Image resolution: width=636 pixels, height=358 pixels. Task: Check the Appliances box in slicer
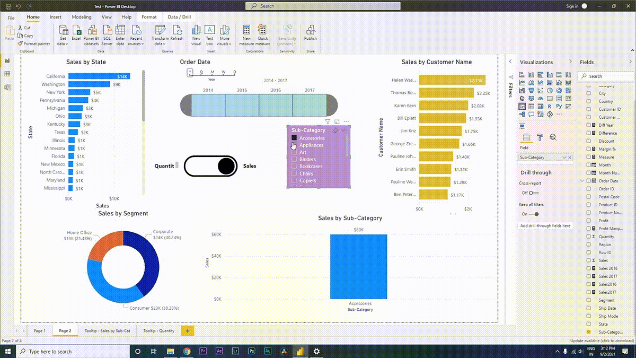click(294, 145)
